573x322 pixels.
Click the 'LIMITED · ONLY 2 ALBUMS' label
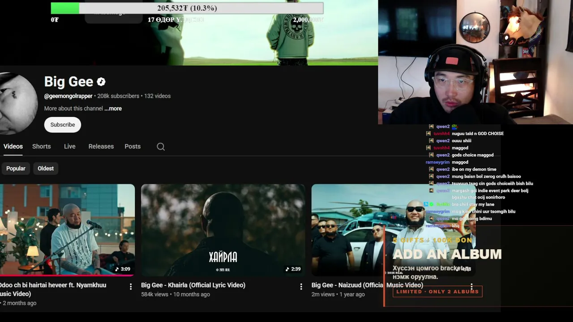click(x=437, y=292)
